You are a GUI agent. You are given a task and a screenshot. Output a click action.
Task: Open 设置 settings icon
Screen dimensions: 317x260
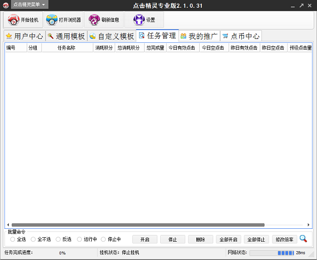(139, 20)
